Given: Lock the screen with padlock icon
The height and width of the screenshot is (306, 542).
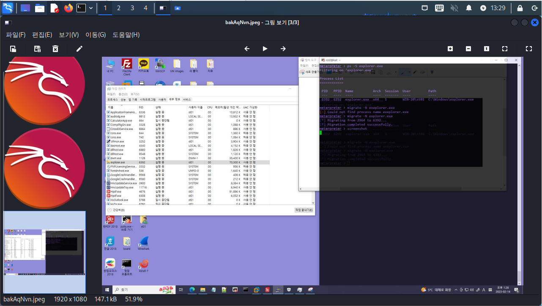Looking at the screenshot, I should tap(520, 8).
